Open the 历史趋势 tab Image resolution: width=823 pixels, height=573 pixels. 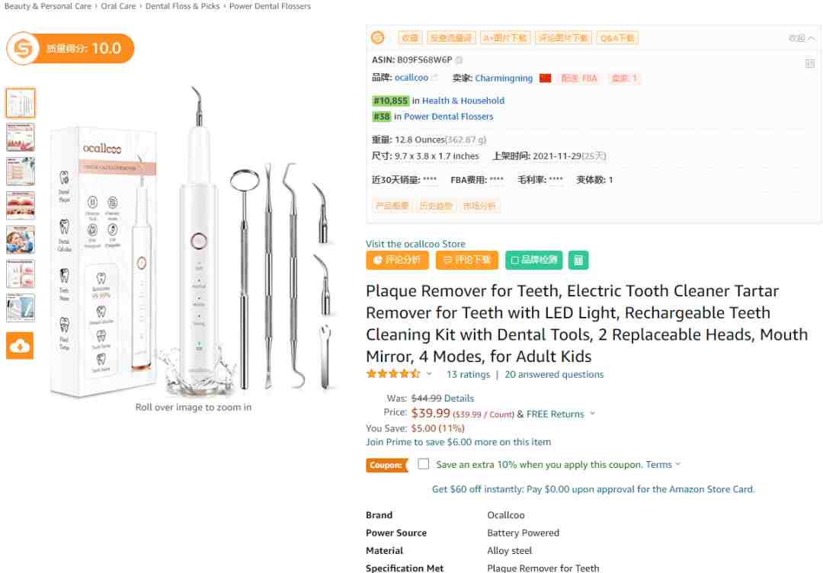tap(435, 206)
